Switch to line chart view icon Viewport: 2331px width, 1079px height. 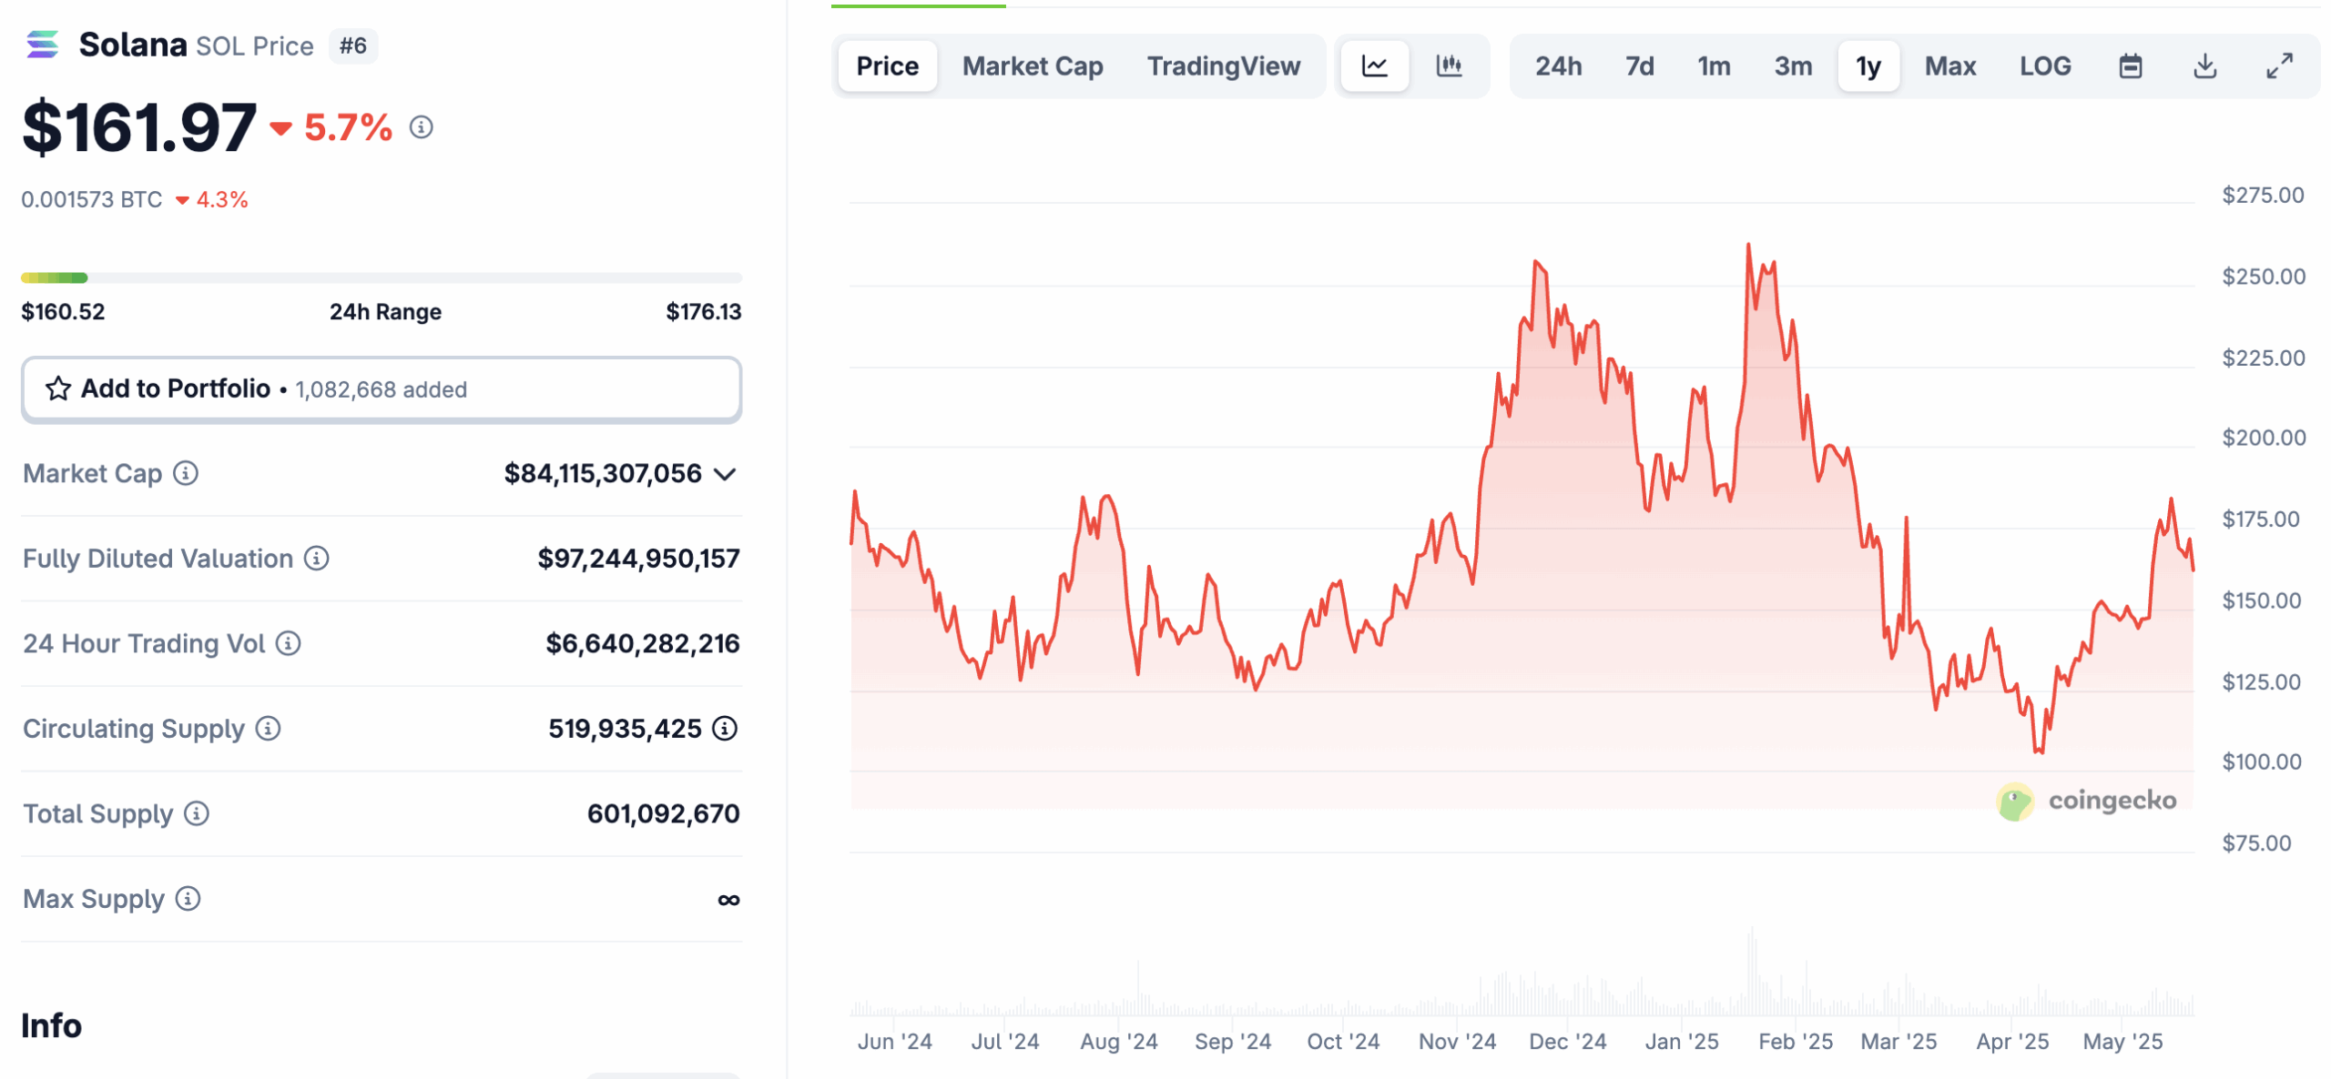[1374, 66]
